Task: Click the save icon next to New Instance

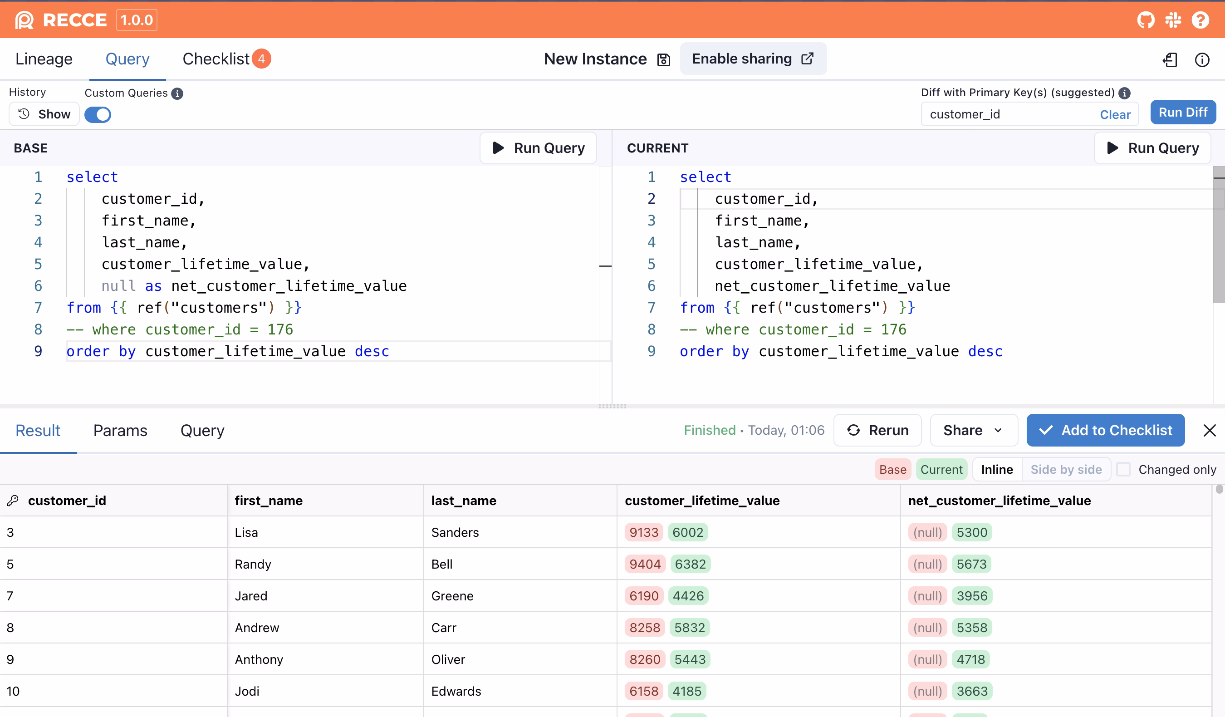Action: click(663, 59)
